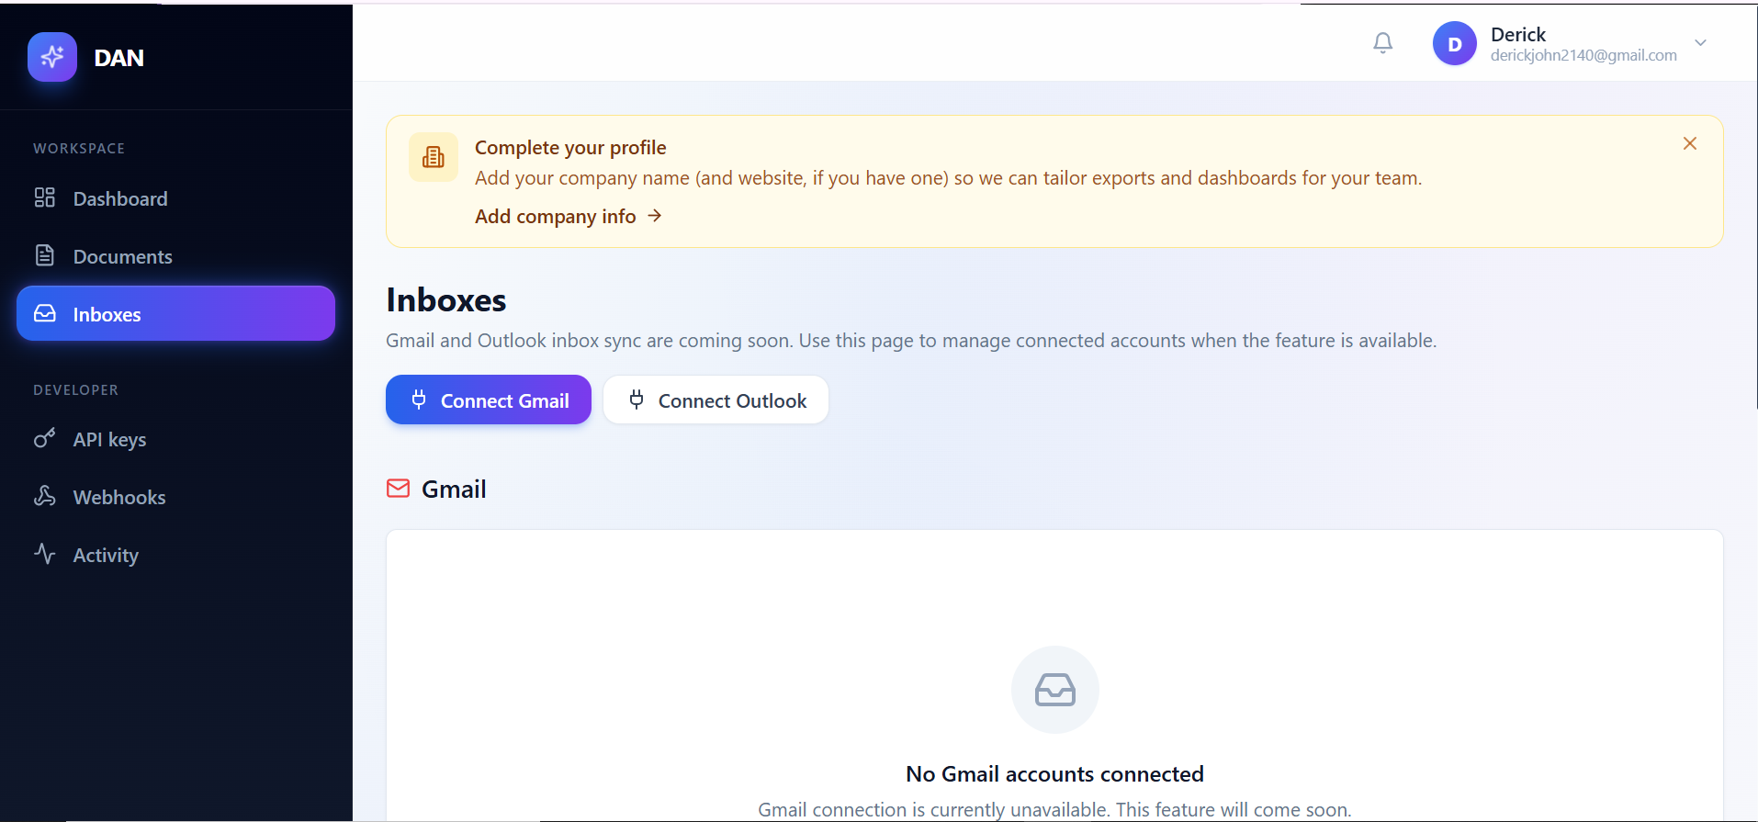Click the WORKSPACE section label
1758x822 pixels.
coord(79,149)
